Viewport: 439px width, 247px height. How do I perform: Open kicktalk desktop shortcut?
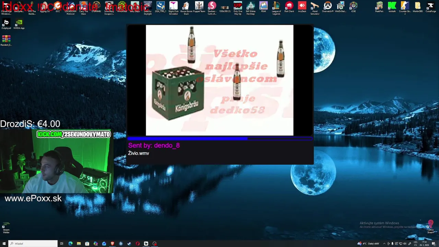(x=392, y=7)
